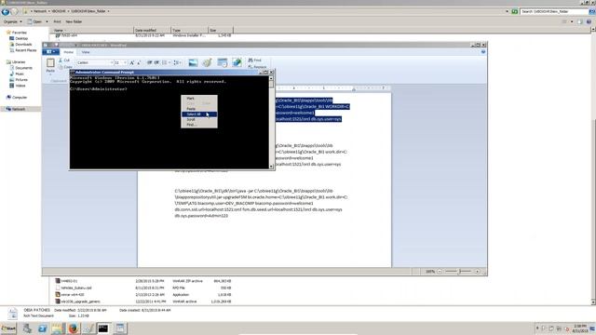Click the Command Prompt scrollbar down arrow
The image size is (596, 335).
pyautogui.click(x=271, y=167)
